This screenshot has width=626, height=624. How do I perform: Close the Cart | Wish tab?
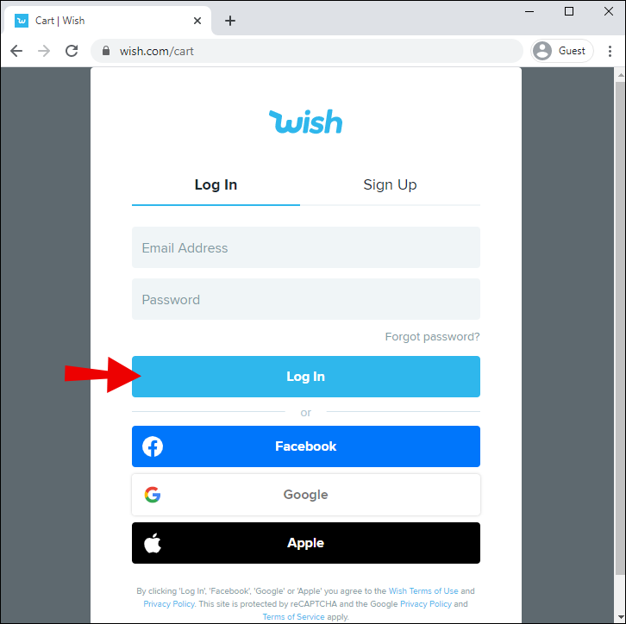tap(197, 21)
